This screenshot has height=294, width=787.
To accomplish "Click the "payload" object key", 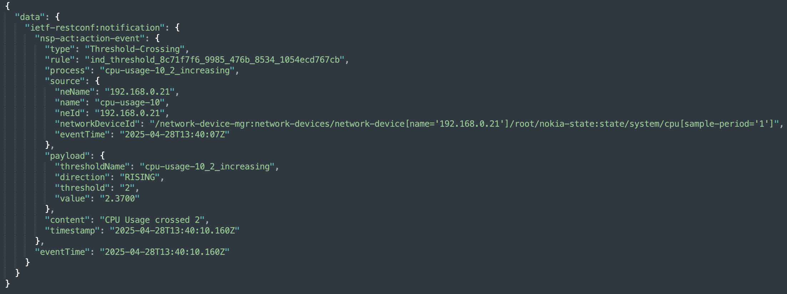I will coord(67,156).
